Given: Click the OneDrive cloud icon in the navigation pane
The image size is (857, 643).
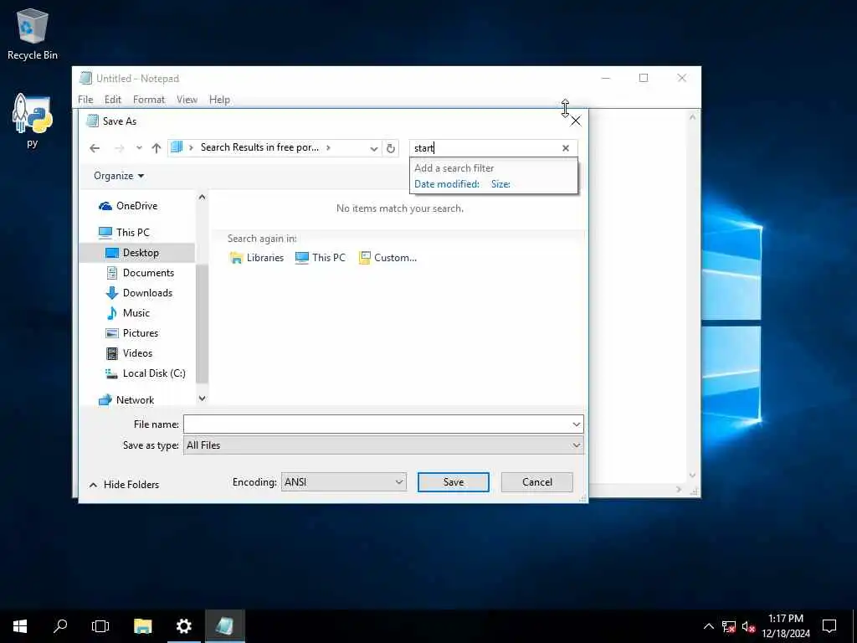Looking at the screenshot, I should pyautogui.click(x=105, y=206).
